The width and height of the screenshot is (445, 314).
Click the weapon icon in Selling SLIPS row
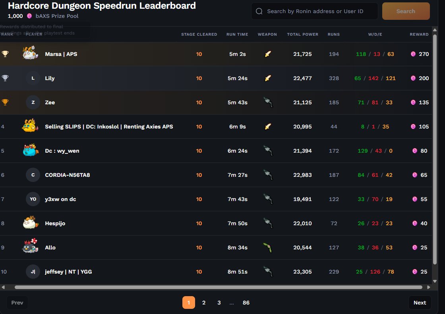click(x=268, y=126)
